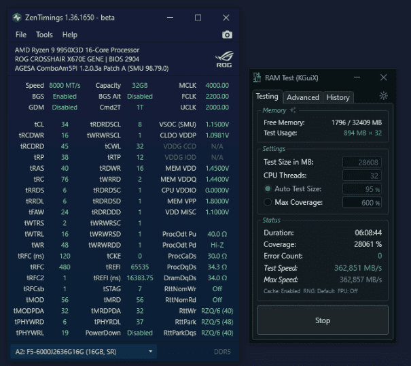Click the Test Usage 894 MB × 32 value
The height and width of the screenshot is (366, 411).
click(x=363, y=133)
